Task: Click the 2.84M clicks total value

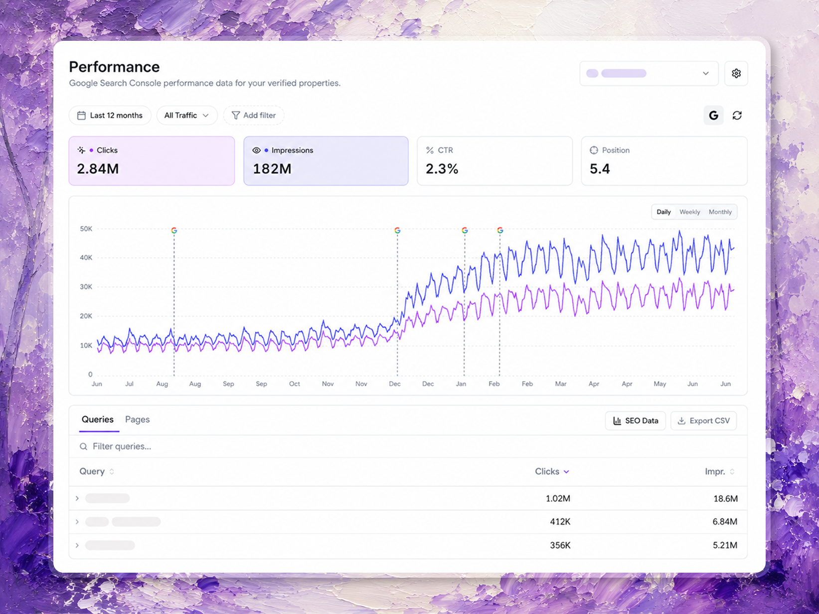Action: [98, 169]
